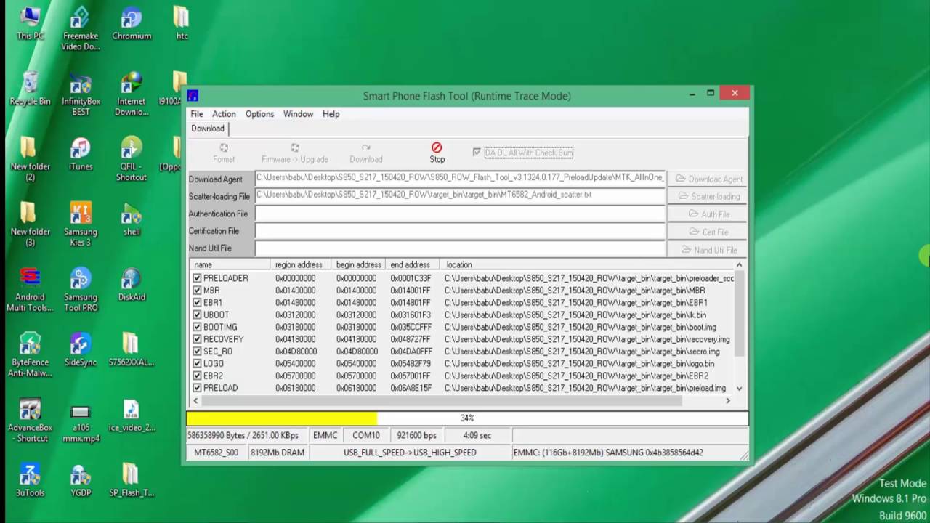Click the COM10 status bar entry
This screenshot has height=523, width=930.
point(366,435)
